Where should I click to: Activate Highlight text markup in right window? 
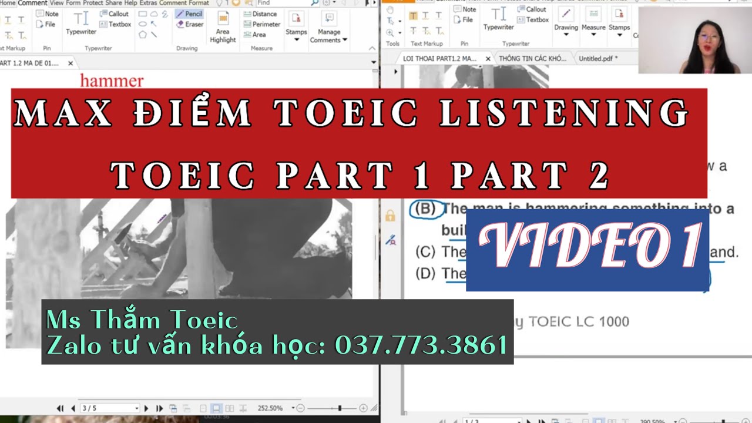coord(414,16)
